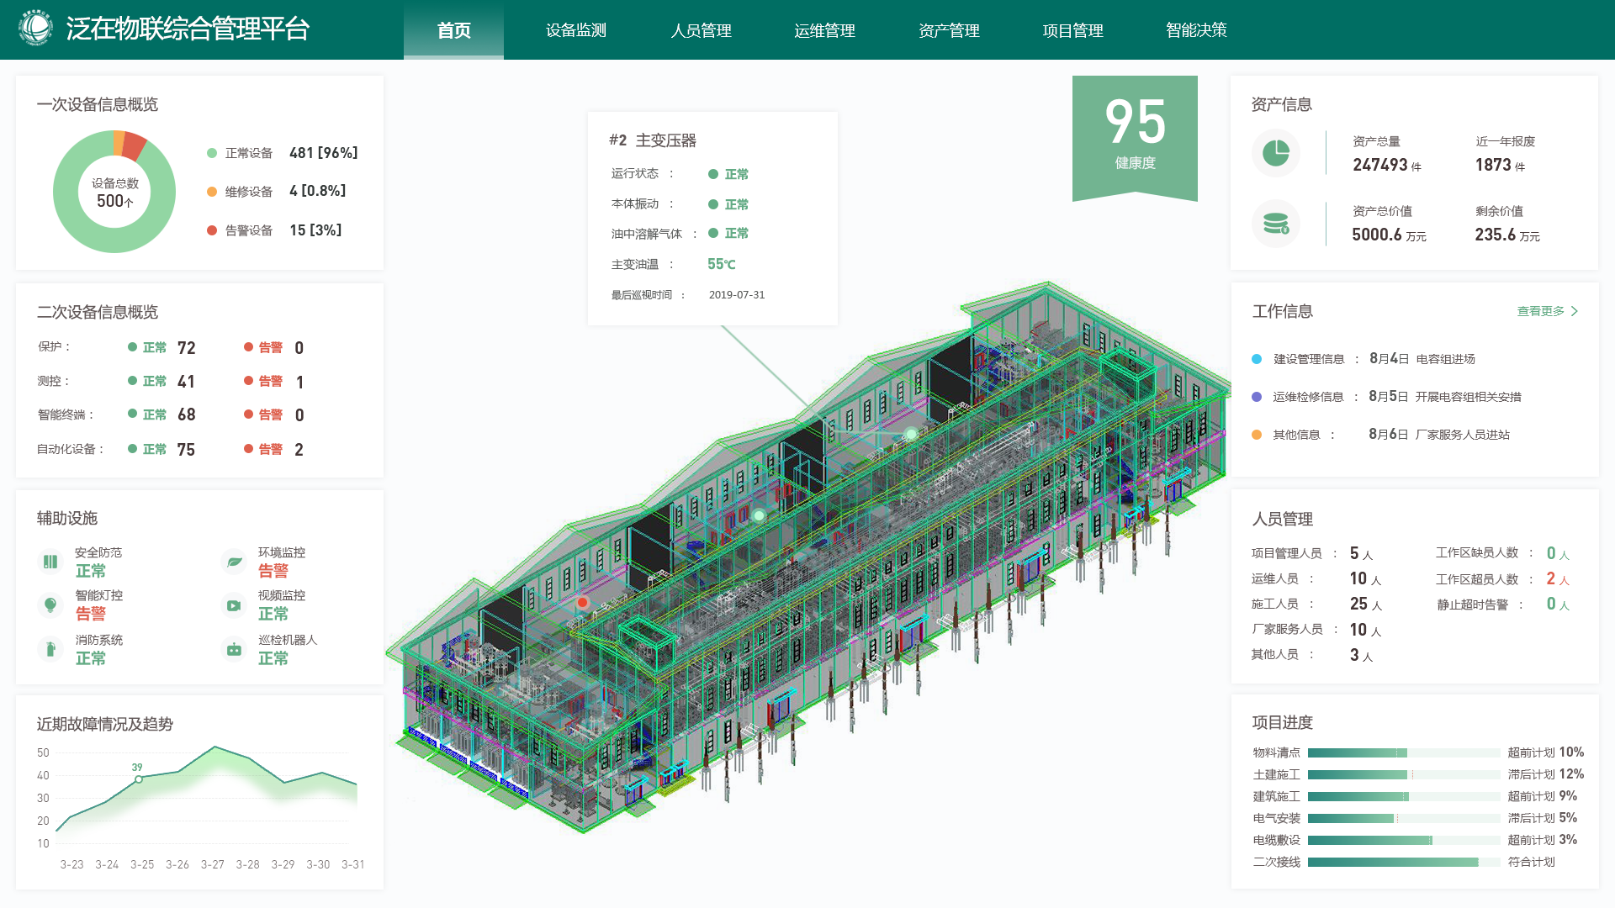Click the 最后巡视时间 2019-07-31 date
Viewport: 1615px width, 908px height.
pyautogui.click(x=737, y=295)
